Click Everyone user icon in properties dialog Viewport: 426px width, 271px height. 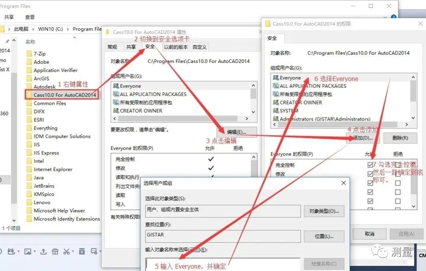tap(116, 86)
